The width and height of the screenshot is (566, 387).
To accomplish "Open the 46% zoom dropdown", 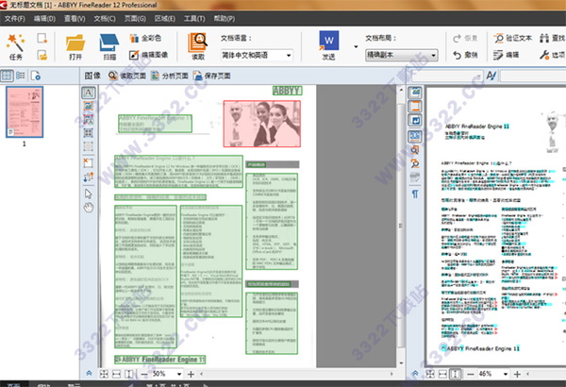I will [x=506, y=375].
